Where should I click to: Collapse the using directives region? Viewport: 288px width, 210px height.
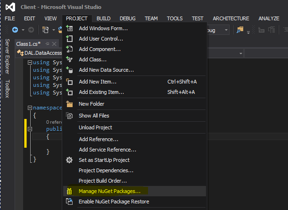pyautogui.click(x=30, y=62)
